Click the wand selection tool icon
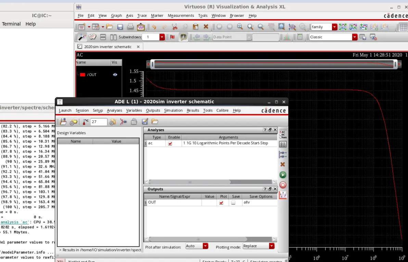The height and width of the screenshot is (262, 408). 82,37
